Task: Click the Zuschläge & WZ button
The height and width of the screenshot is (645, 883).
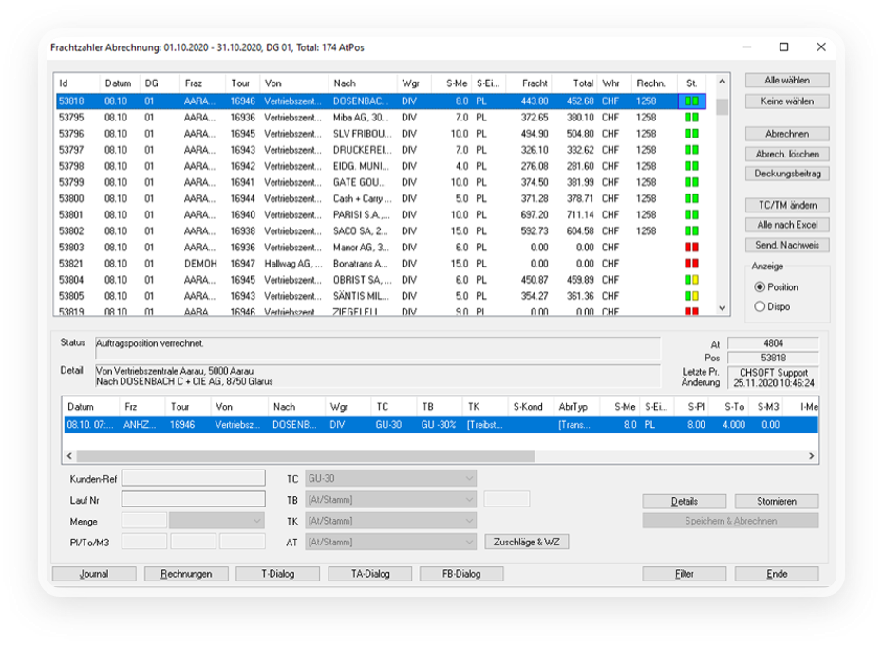Action: [526, 543]
